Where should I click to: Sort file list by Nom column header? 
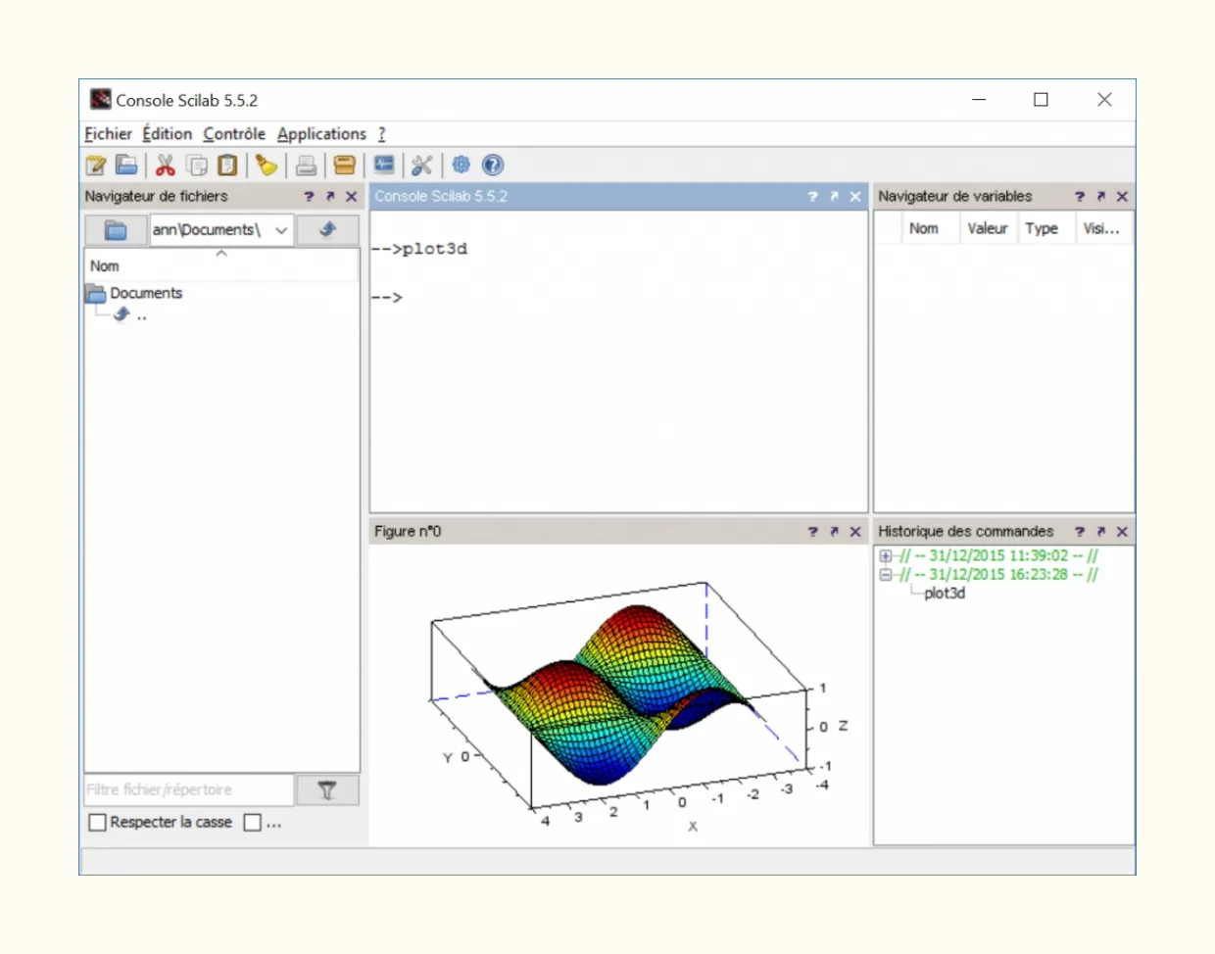pyautogui.click(x=221, y=265)
